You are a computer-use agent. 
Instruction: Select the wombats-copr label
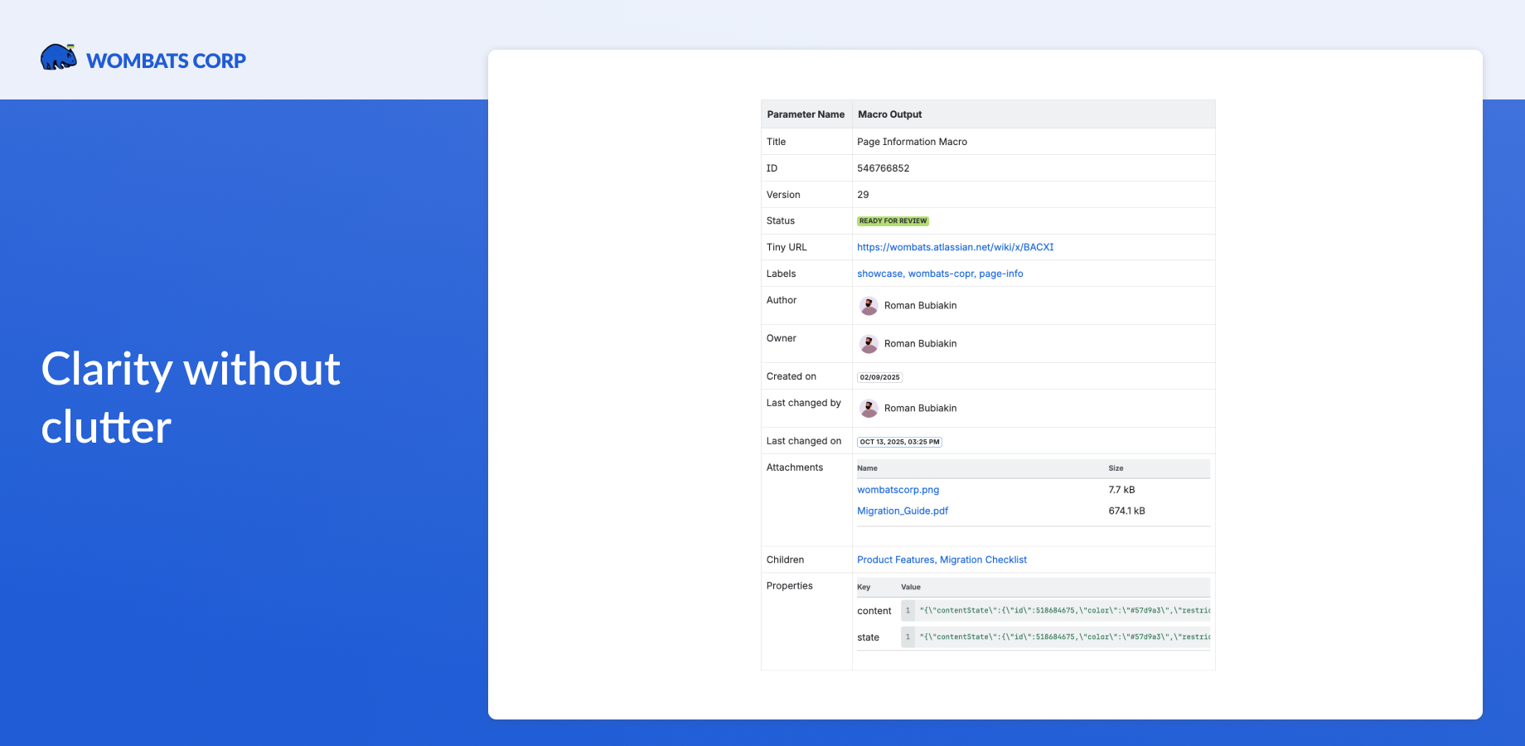click(939, 274)
